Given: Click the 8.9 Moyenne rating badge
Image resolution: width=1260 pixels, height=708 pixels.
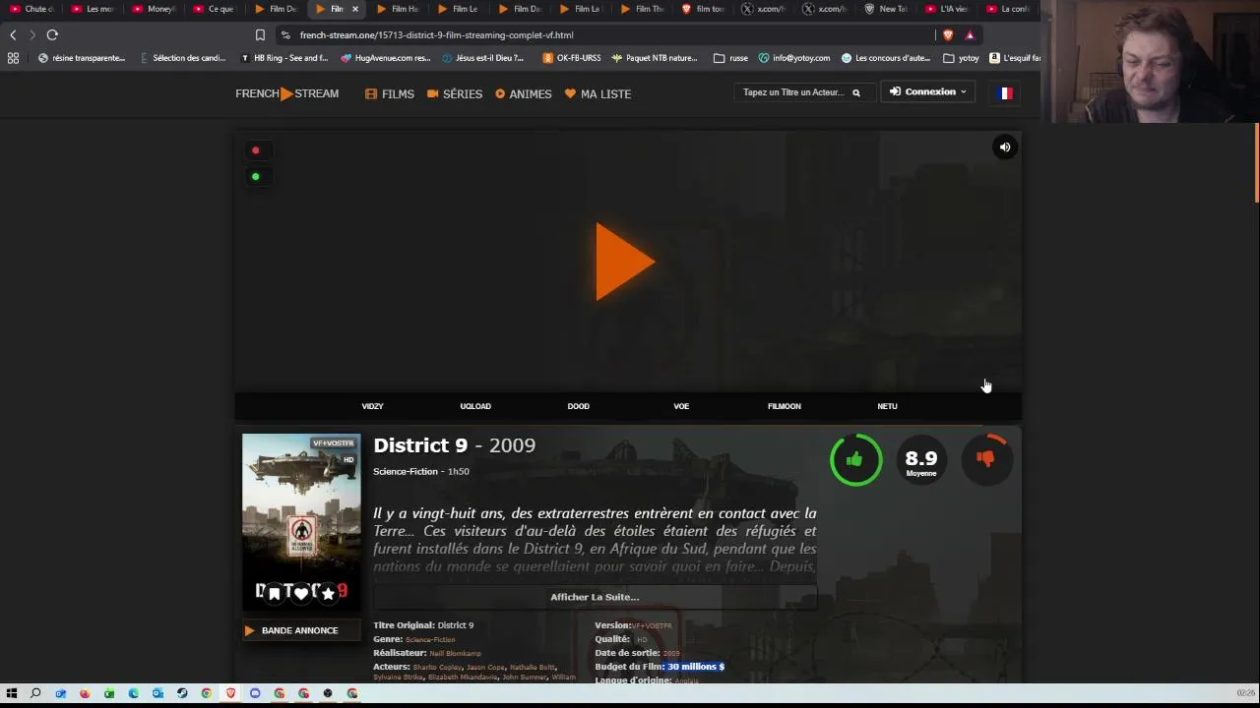Looking at the screenshot, I should [921, 461].
